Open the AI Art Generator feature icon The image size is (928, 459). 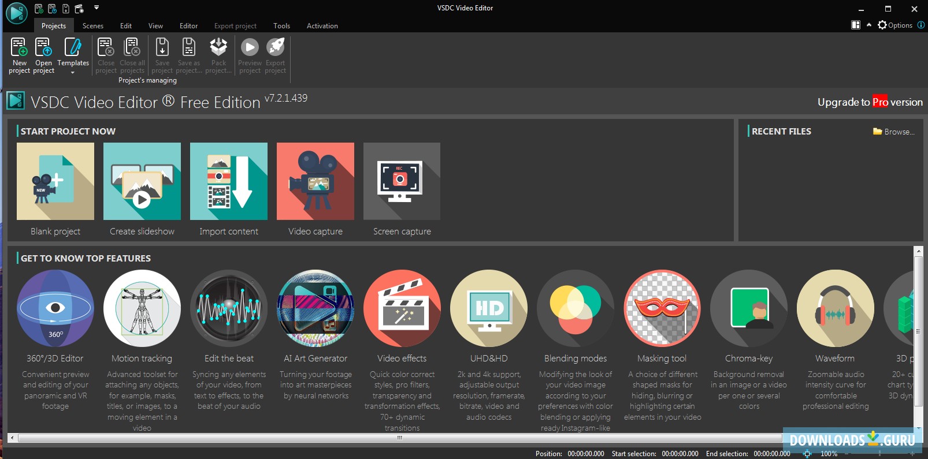pyautogui.click(x=315, y=308)
